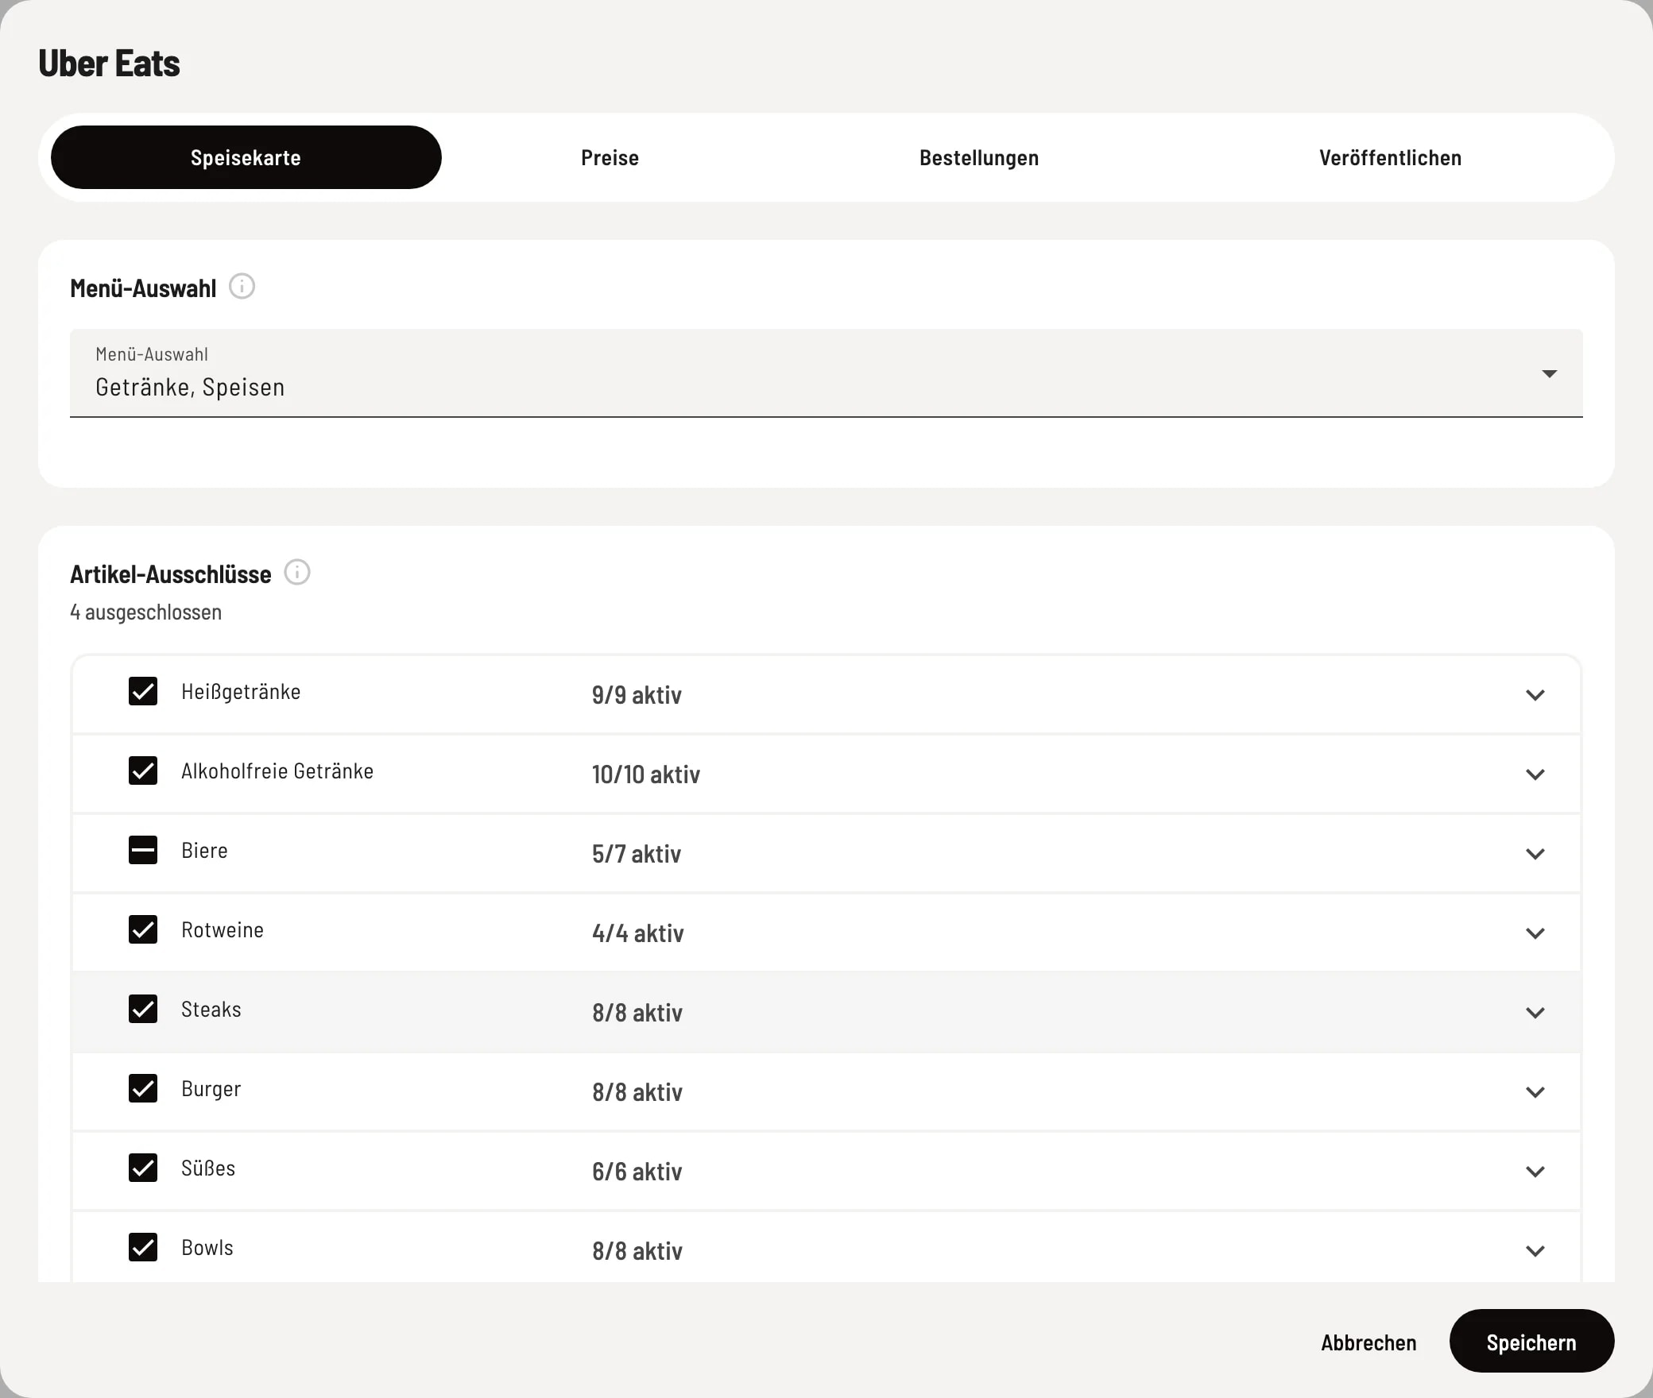
Task: Expand the Alkoholfreie Getränke row chevron
Action: coord(1535,774)
